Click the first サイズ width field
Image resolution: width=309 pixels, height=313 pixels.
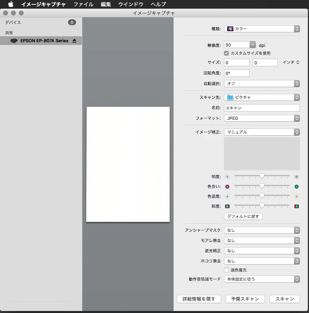(x=237, y=62)
